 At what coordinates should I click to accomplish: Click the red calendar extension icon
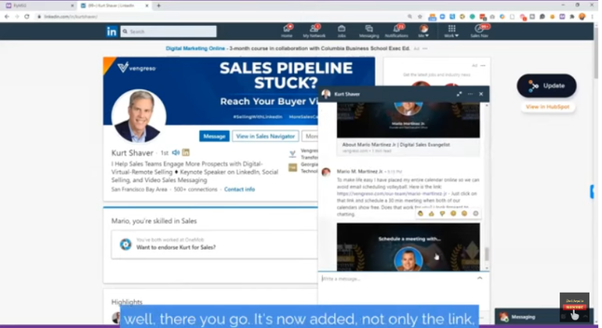click(x=483, y=16)
